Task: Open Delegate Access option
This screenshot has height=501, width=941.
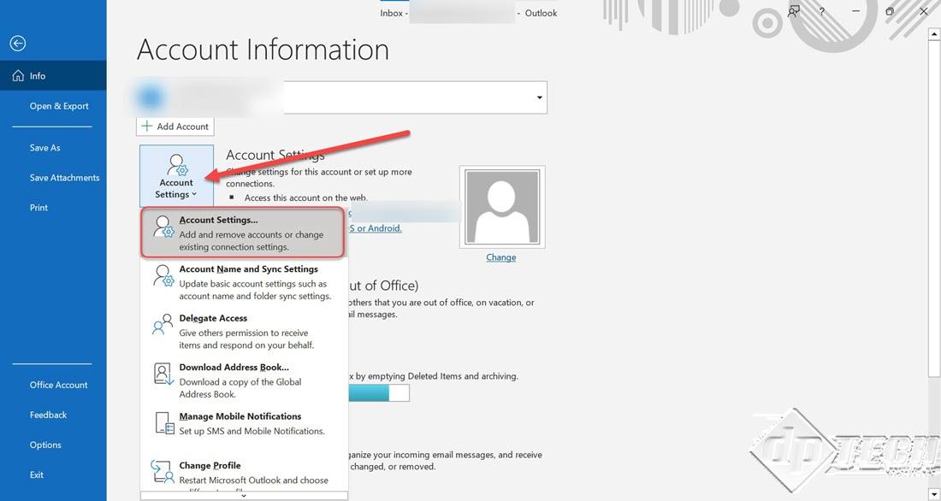Action: click(244, 331)
